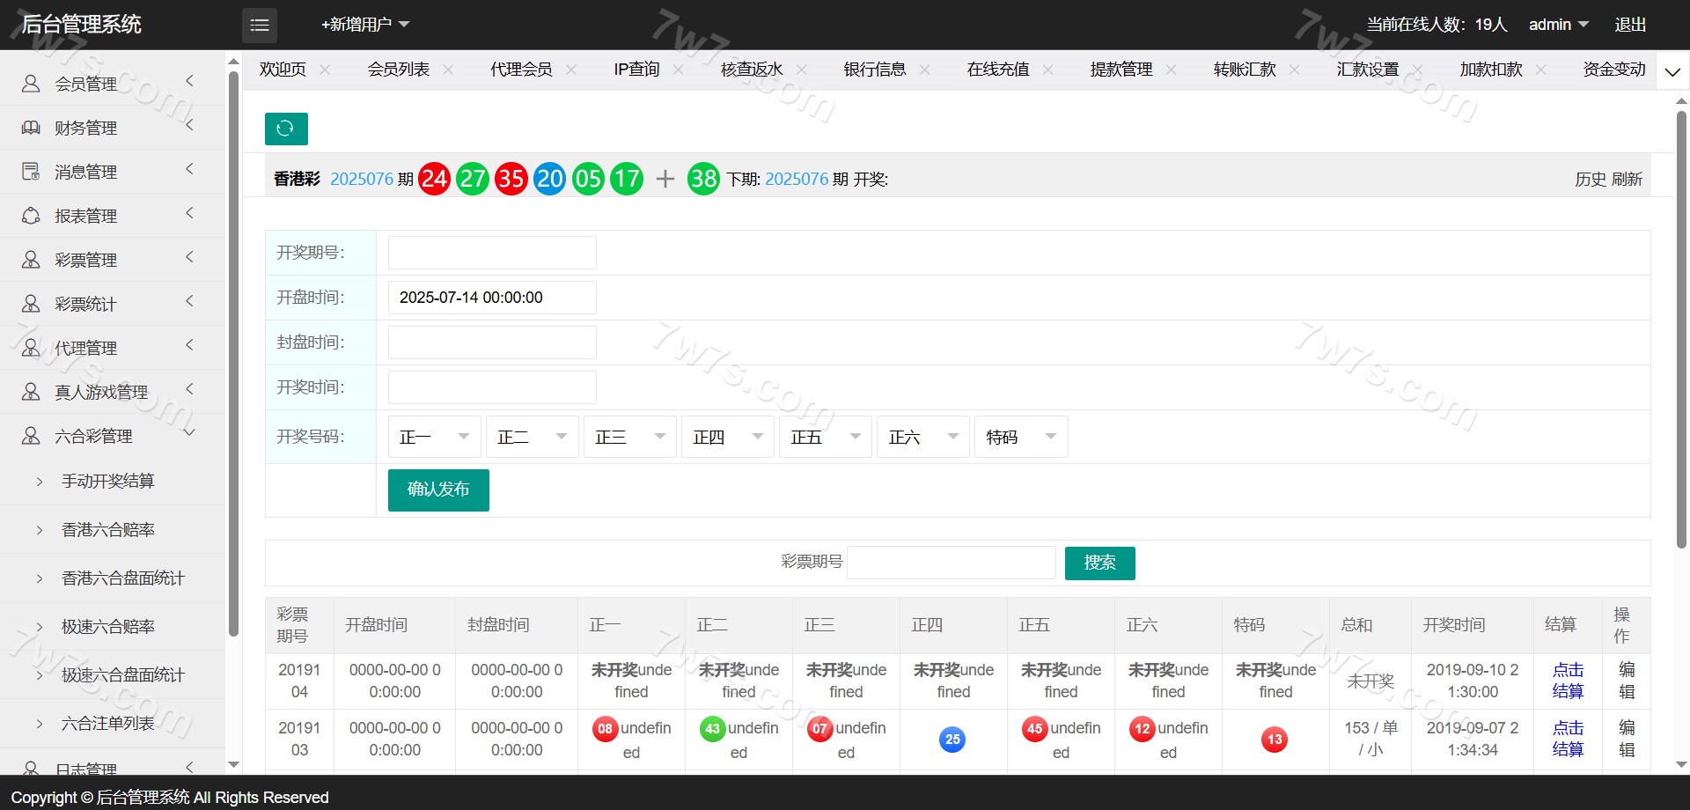This screenshot has height=810, width=1690.
Task: Open the 正一 number dropdown
Action: click(434, 437)
